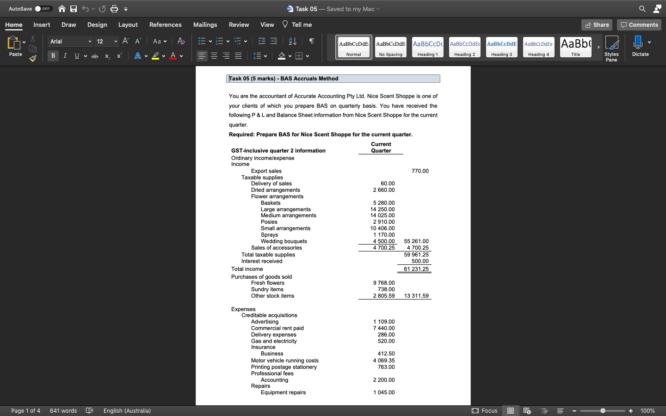Open the References tab

tap(165, 24)
